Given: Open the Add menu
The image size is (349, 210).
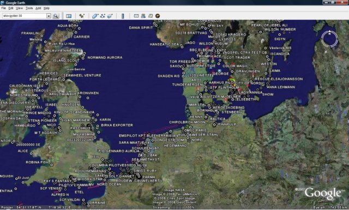Looking at the screenshot, I should [x=38, y=8].
